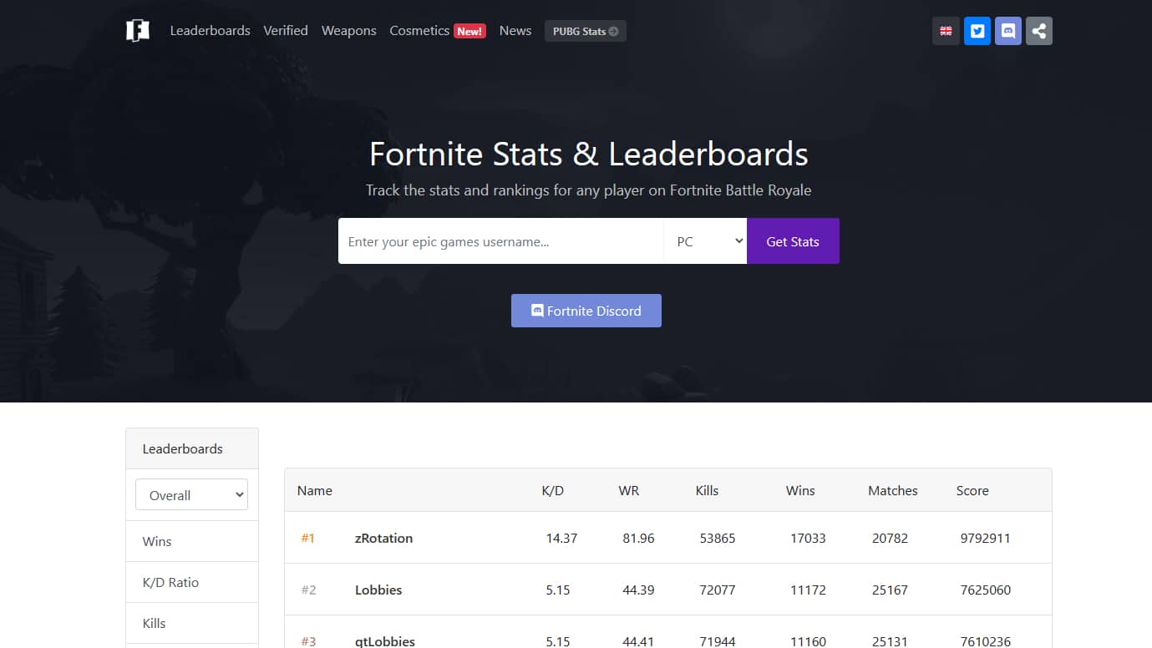Open the Overall leaderboard dropdown
Screen dimensions: 1152x648
click(x=191, y=494)
